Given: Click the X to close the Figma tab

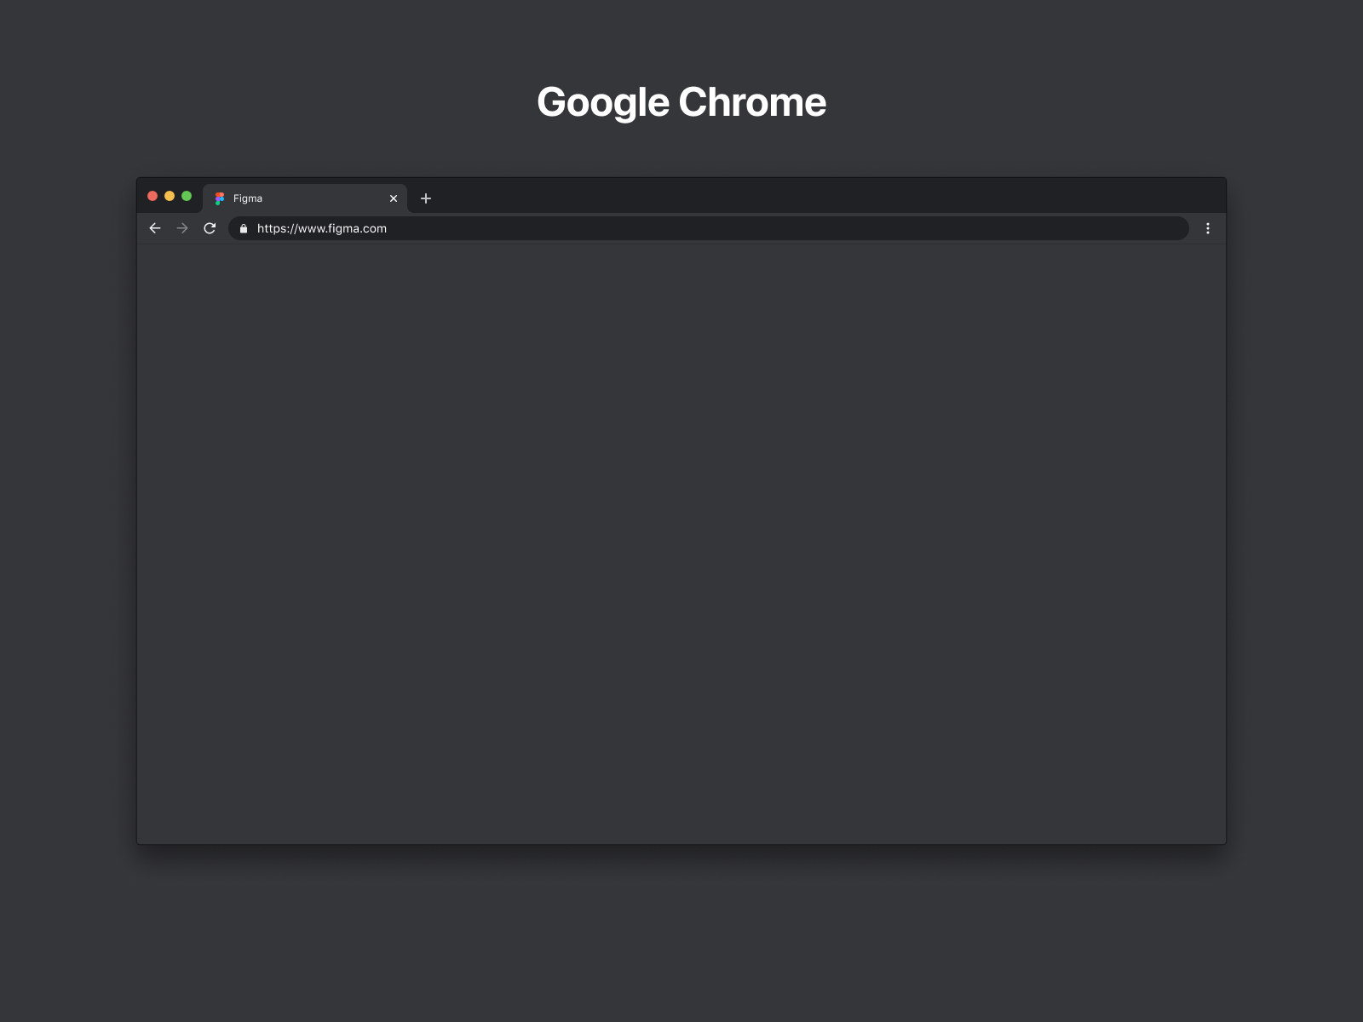Looking at the screenshot, I should tap(393, 198).
